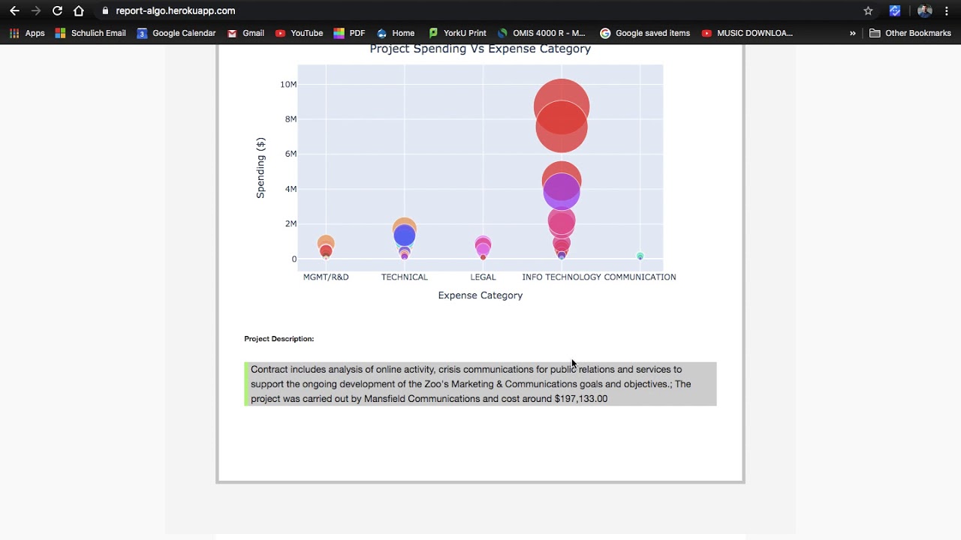Open the Google saved items bookmark
The width and height of the screenshot is (961, 540).
point(645,33)
